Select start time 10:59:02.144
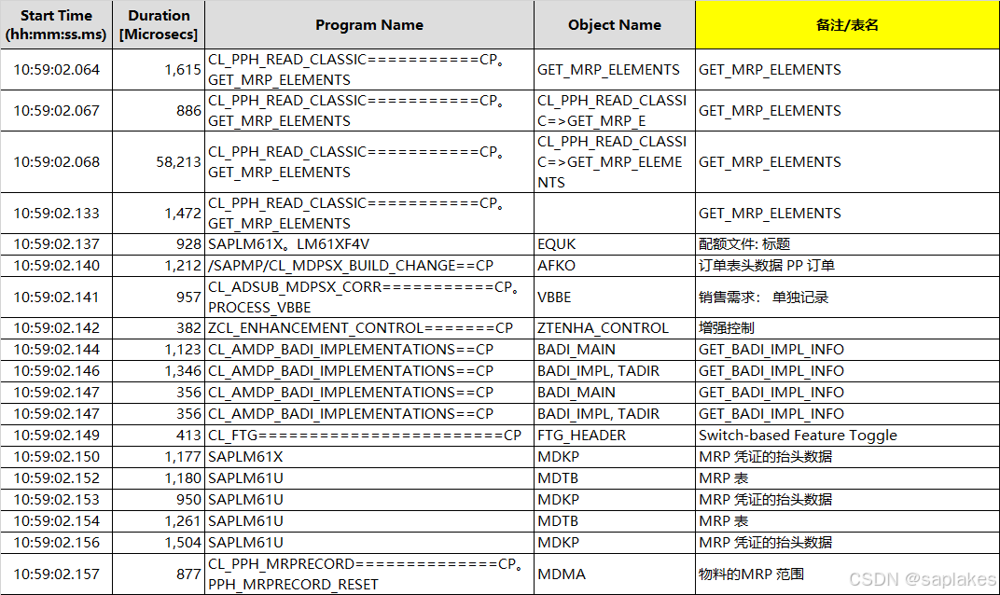This screenshot has width=1000, height=595. pos(56,350)
